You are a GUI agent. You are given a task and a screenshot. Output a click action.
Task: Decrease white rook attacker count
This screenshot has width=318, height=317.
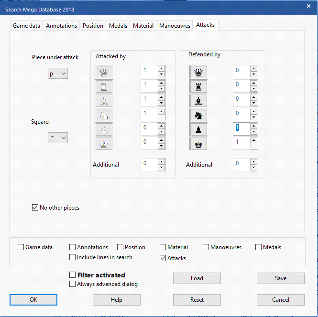[162, 89]
